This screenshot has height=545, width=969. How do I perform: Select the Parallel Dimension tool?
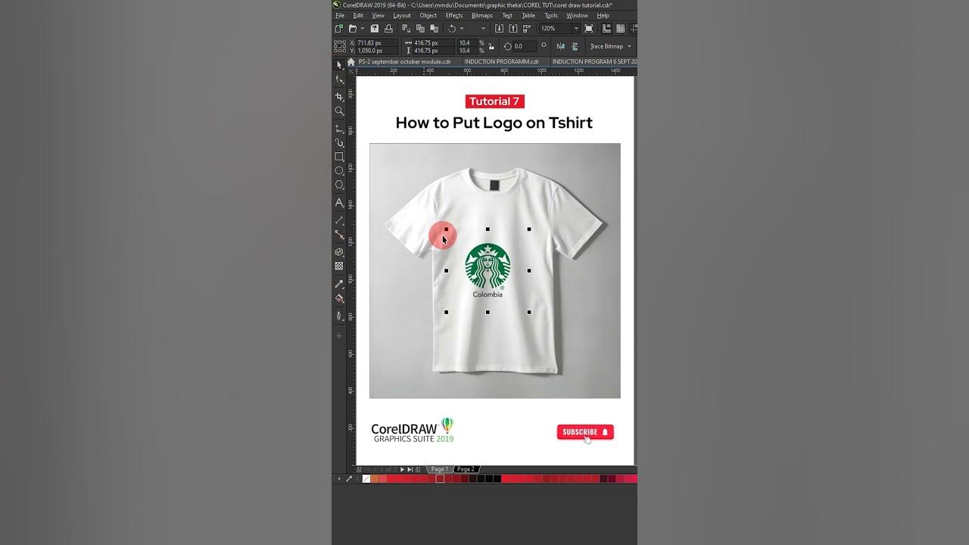click(339, 220)
